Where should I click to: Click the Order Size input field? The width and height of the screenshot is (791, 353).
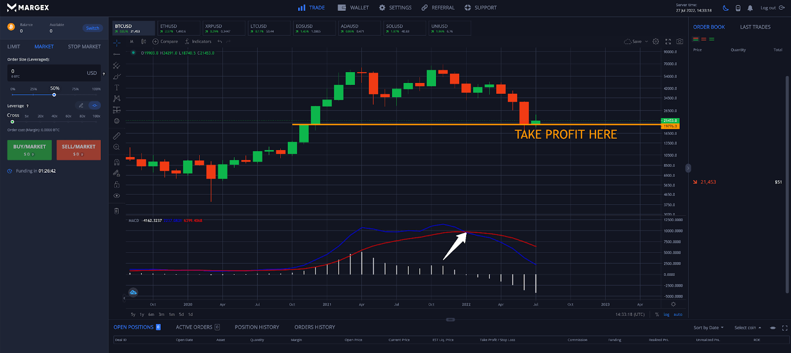[47, 73]
